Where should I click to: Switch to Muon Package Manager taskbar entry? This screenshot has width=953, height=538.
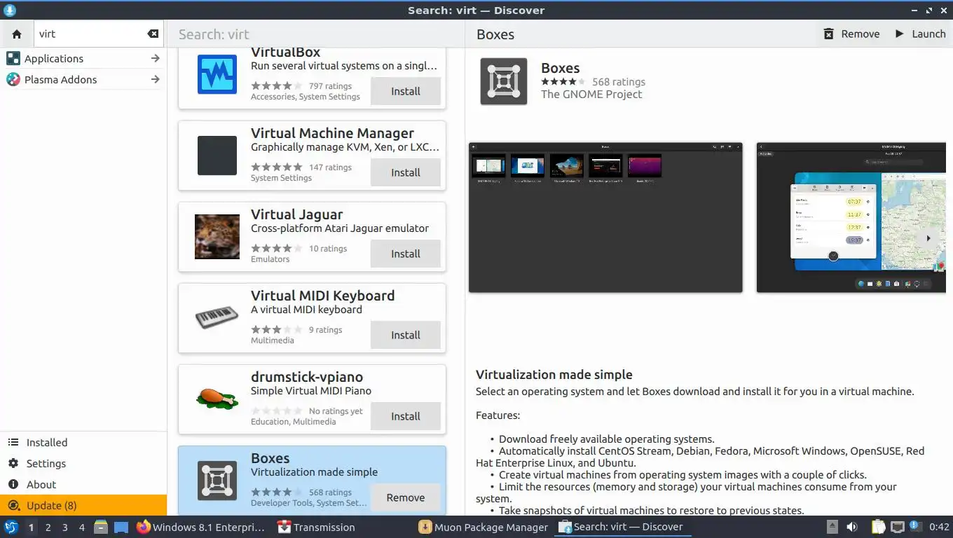click(484, 527)
